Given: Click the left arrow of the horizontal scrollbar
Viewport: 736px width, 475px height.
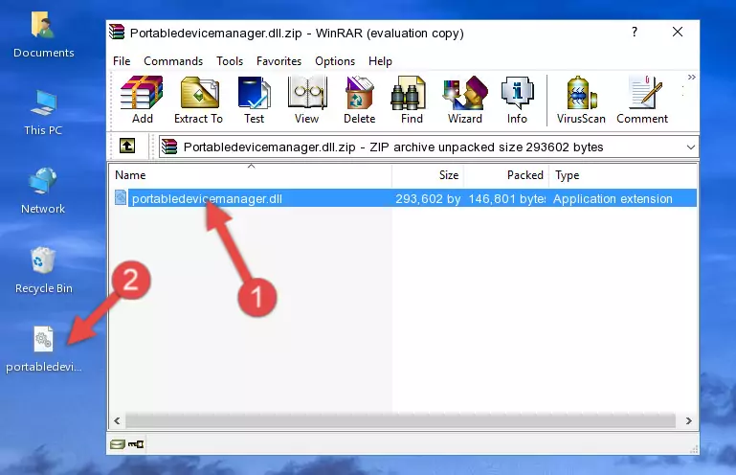Looking at the screenshot, I should [x=118, y=420].
